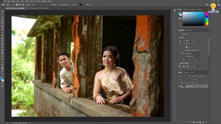
Task: Open the ruler units Pixels dropdown
Action: [x=196, y=66]
